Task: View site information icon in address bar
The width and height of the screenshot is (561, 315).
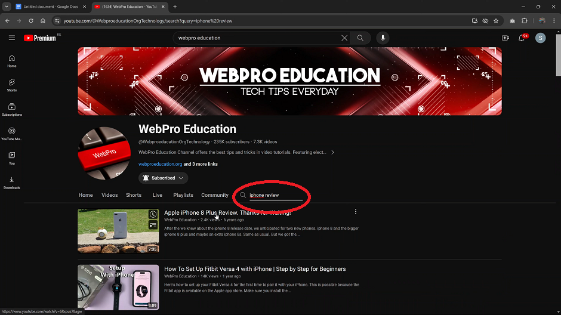Action: pyautogui.click(x=57, y=21)
